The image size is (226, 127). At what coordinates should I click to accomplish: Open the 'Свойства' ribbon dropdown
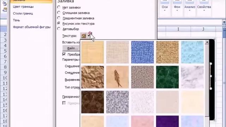(x=204, y=7)
